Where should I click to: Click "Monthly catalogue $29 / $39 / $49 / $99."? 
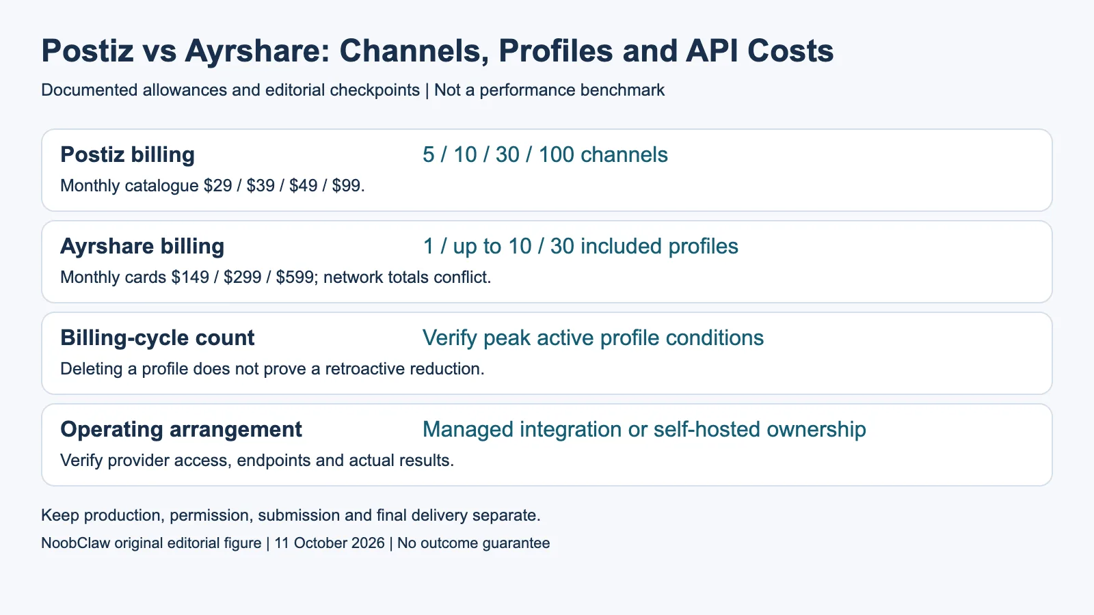click(x=213, y=186)
